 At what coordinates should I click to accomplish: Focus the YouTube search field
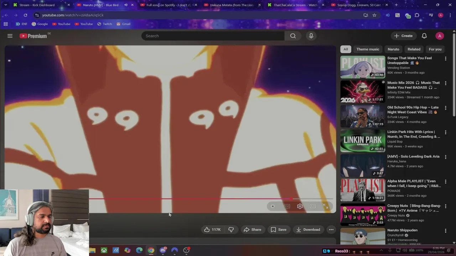pos(213,36)
